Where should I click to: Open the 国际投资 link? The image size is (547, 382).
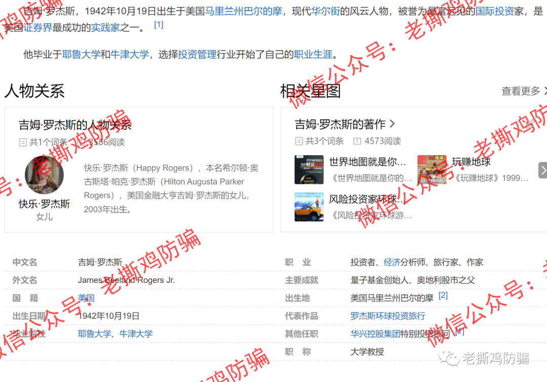pos(495,11)
